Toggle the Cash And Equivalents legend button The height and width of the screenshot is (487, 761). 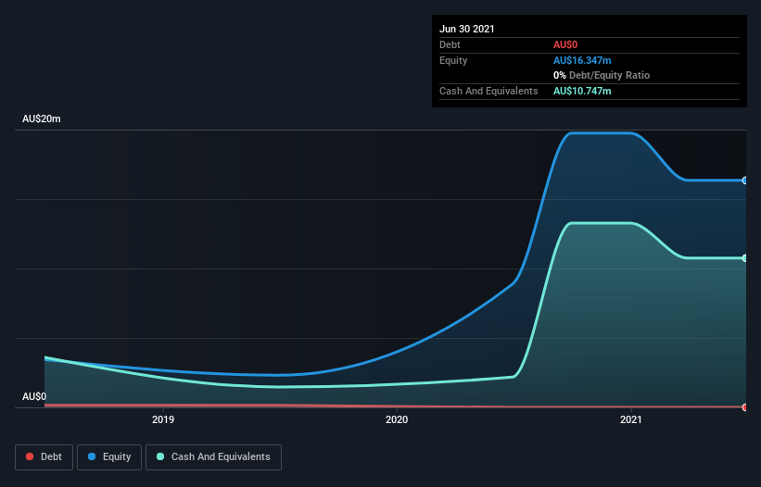tap(213, 457)
